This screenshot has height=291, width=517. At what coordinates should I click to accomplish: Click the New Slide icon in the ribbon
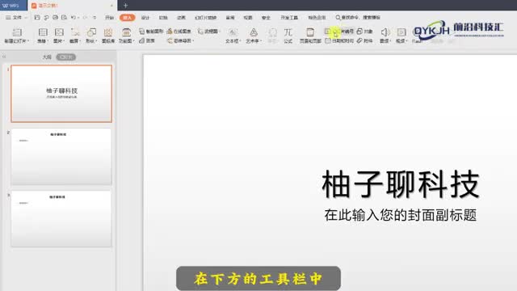coord(17,32)
